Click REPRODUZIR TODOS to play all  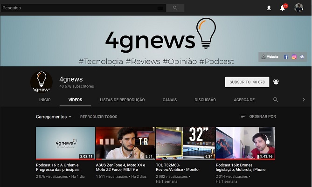pyautogui.click(x=99, y=117)
